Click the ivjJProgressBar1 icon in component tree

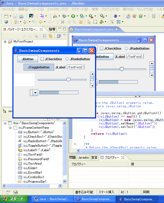(x=20, y=182)
